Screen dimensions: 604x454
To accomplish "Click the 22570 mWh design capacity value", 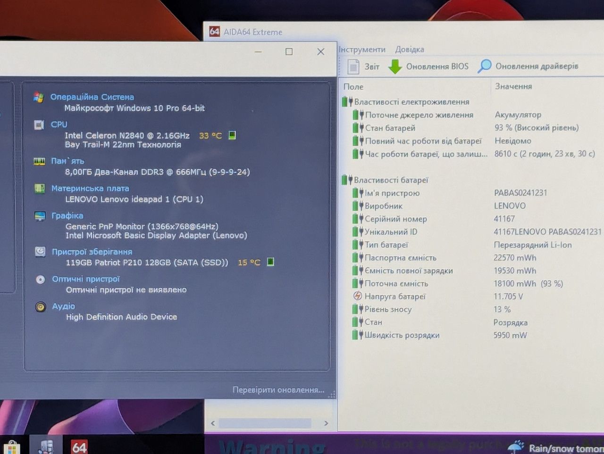I will click(x=515, y=257).
